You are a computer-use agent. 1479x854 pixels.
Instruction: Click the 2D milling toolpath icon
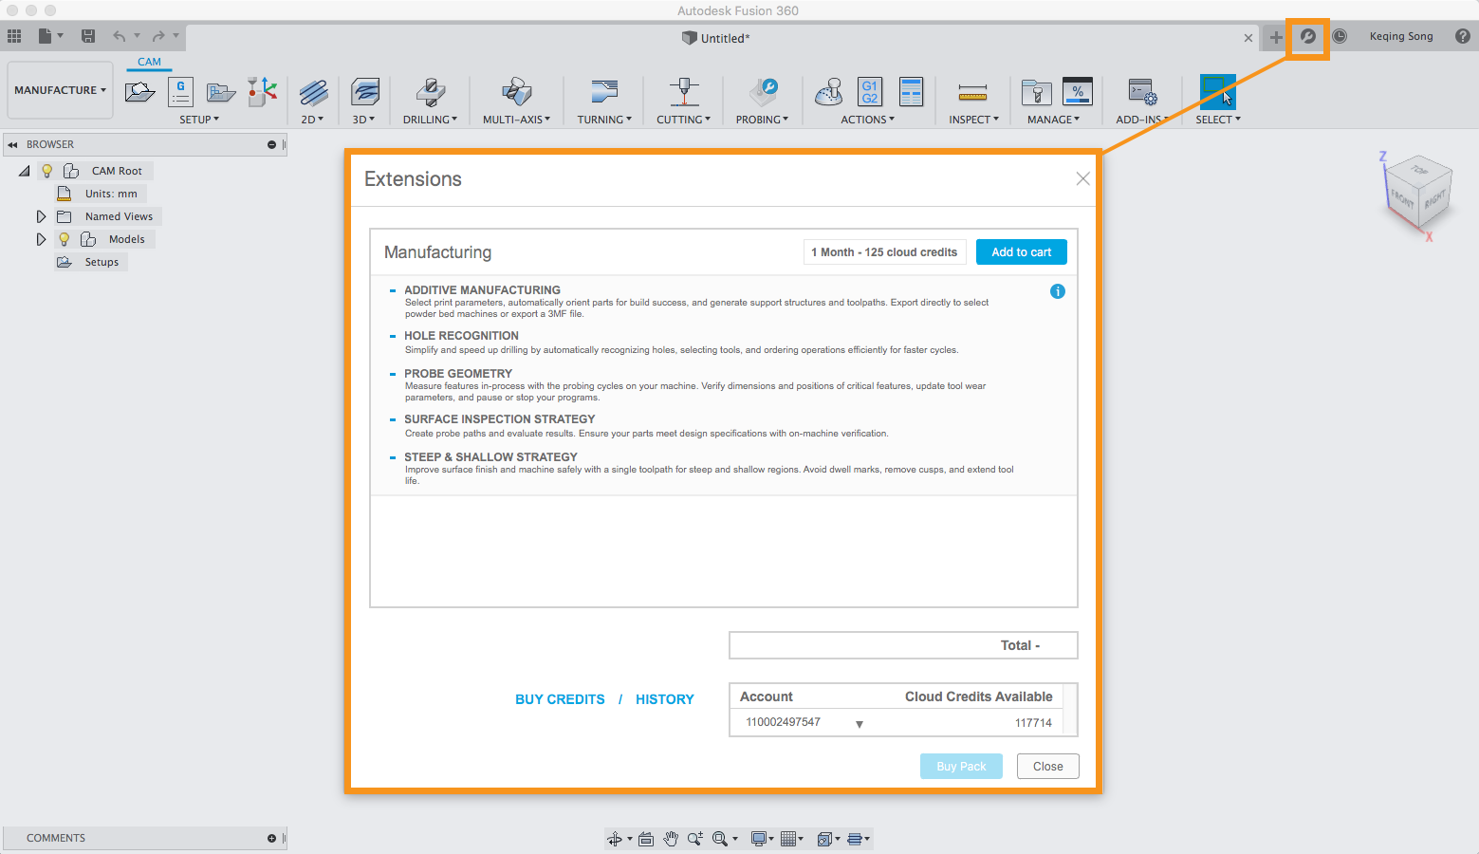coord(313,92)
